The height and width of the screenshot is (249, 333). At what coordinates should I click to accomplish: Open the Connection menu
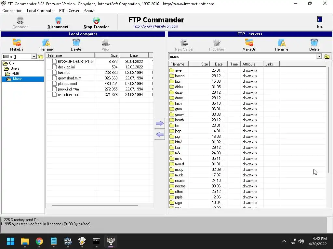(12, 11)
